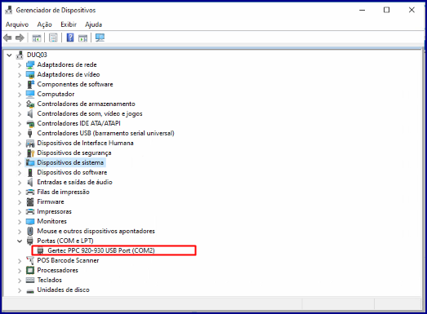
Task: Collapse Portas (COM e LPT) chevron
Action: (20, 241)
